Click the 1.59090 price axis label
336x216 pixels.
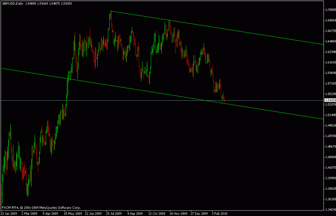pos(331,73)
